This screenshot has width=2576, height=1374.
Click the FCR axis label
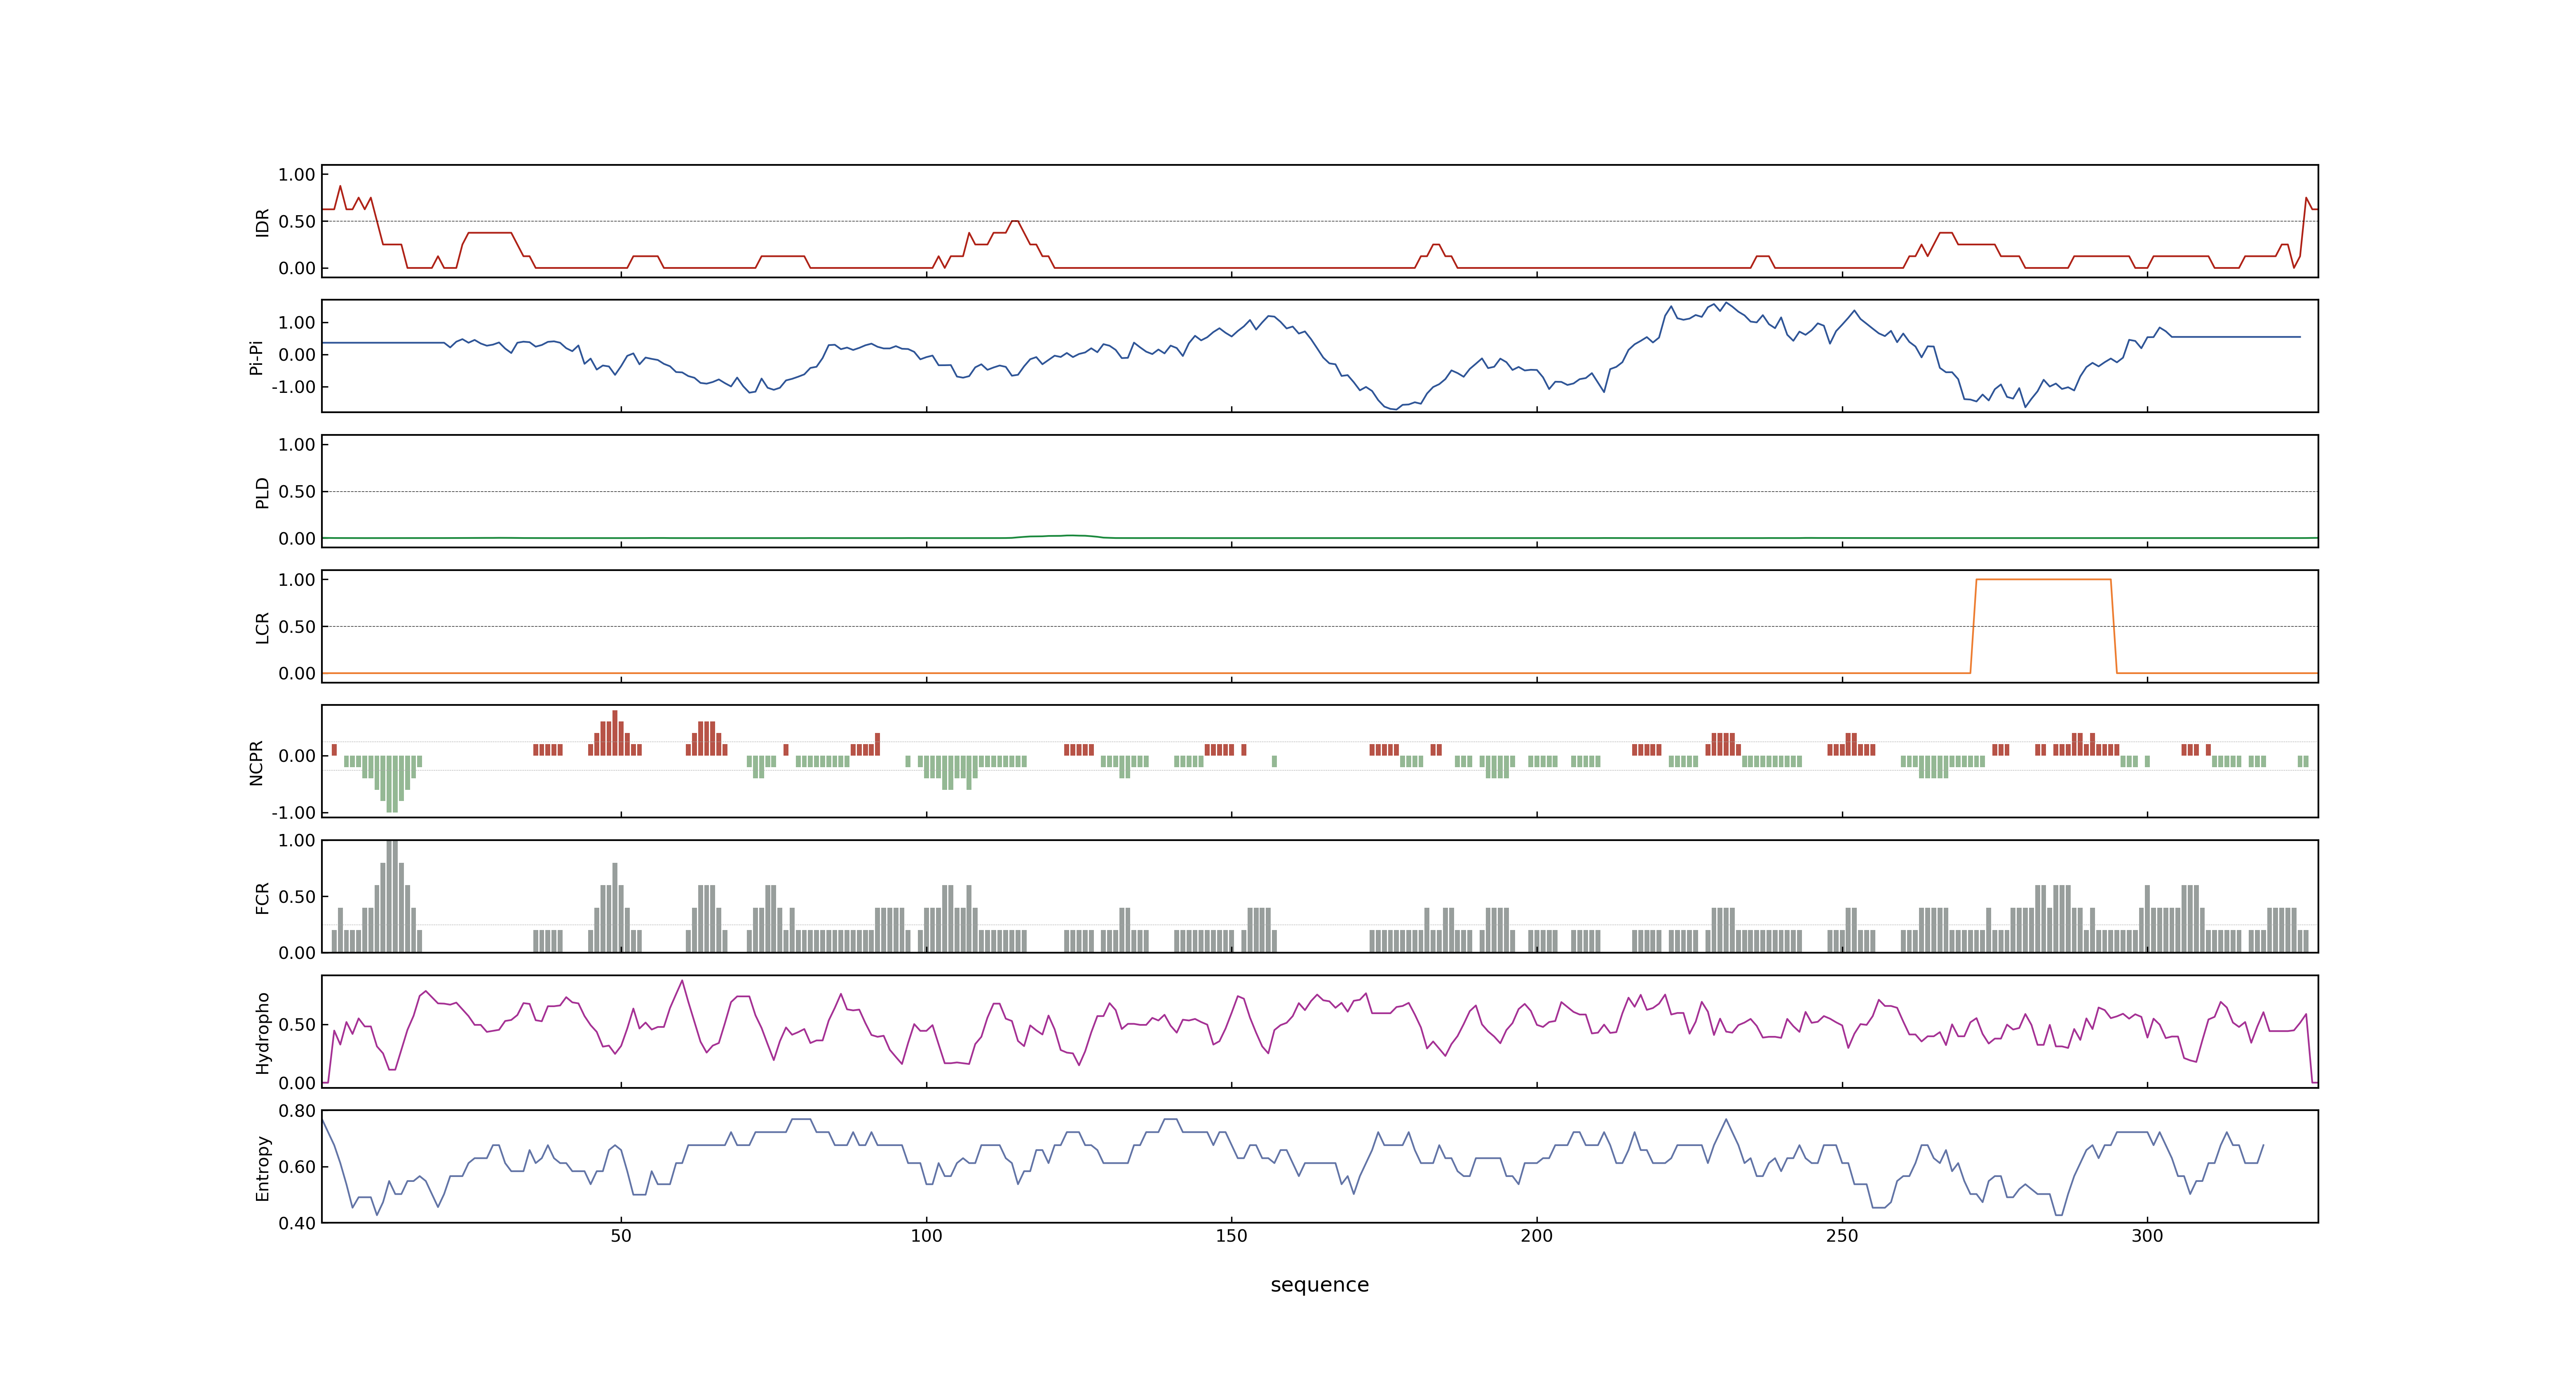point(262,897)
